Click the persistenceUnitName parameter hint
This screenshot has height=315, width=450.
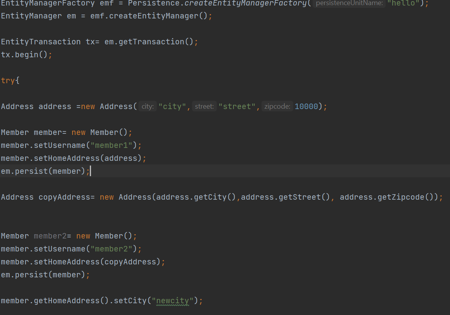[x=349, y=3]
